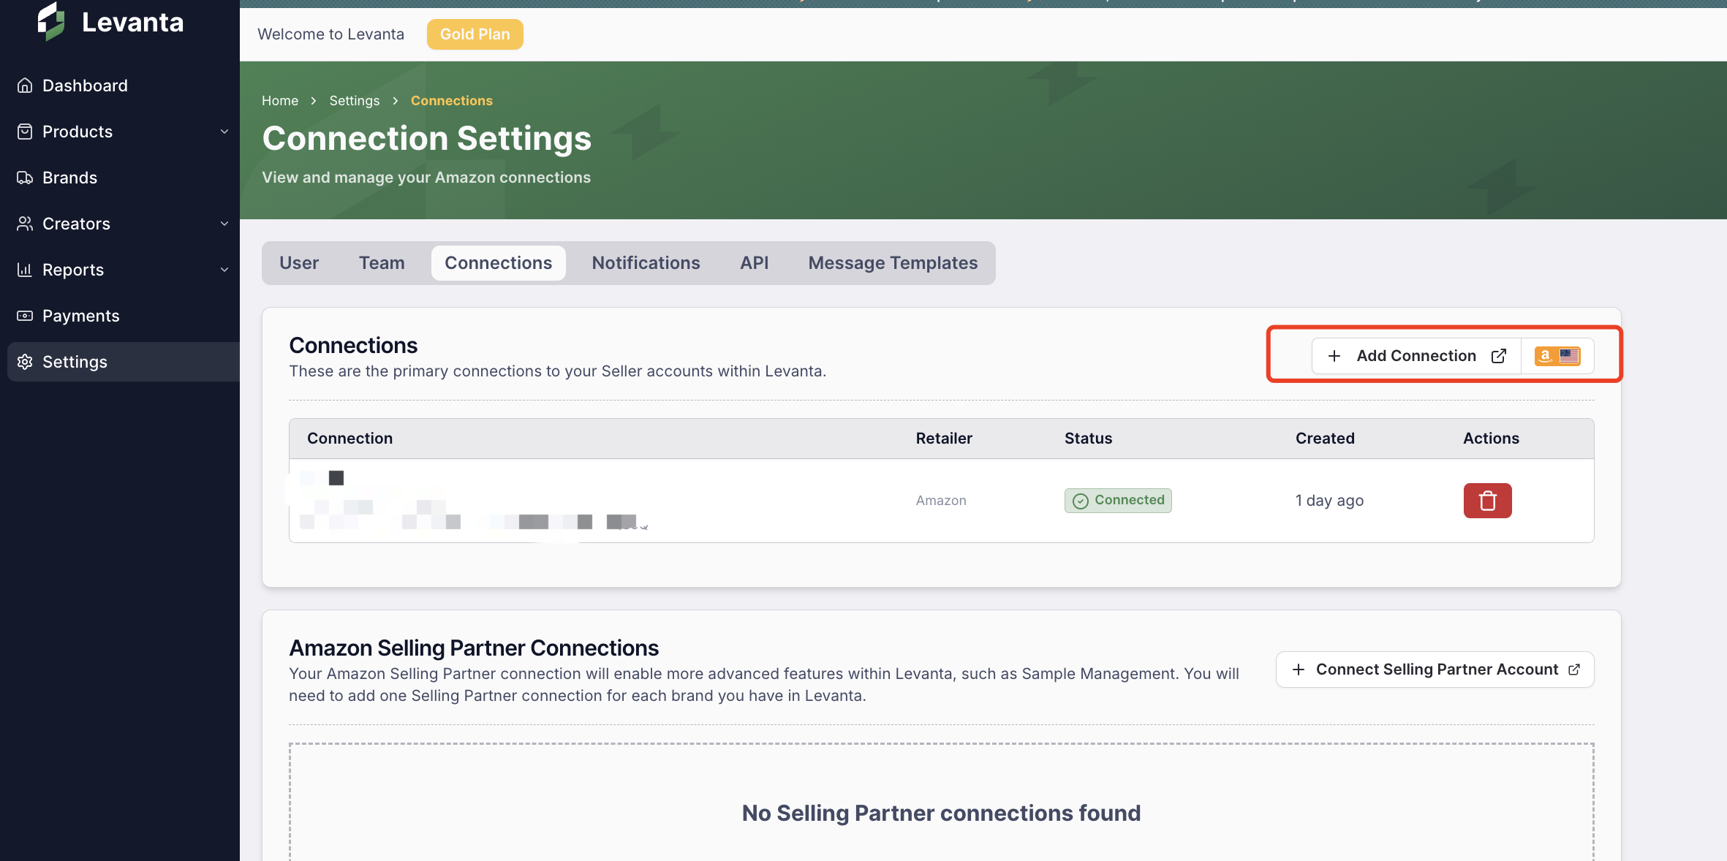
Task: Click the Connected status badge
Action: click(1118, 501)
